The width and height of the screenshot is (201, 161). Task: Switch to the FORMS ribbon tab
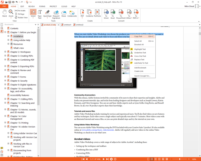(x=42, y=6)
